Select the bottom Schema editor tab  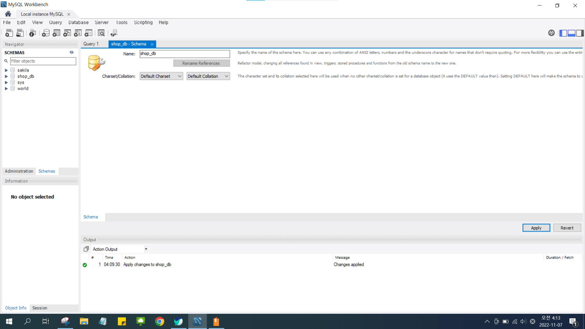pos(90,217)
